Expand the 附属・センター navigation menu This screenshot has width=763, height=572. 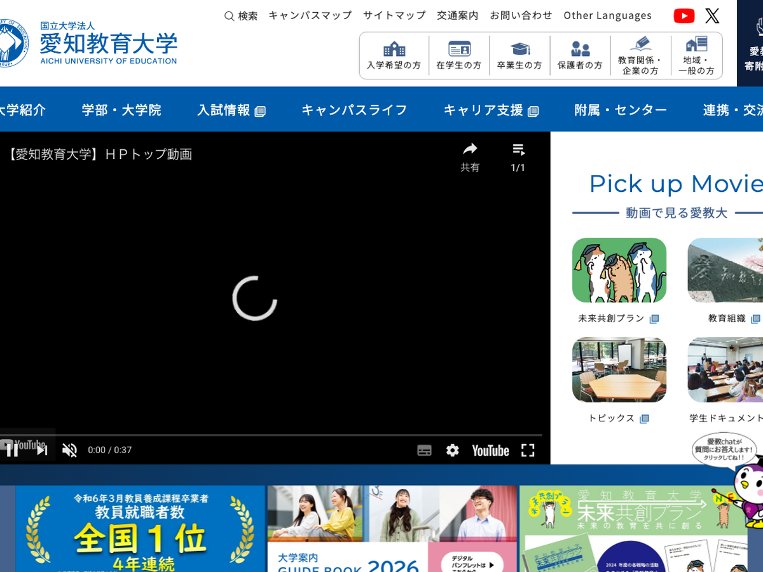(x=621, y=110)
